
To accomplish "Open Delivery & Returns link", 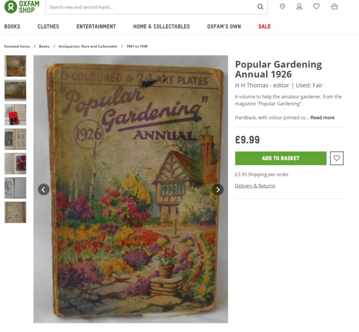I will pos(255,186).
